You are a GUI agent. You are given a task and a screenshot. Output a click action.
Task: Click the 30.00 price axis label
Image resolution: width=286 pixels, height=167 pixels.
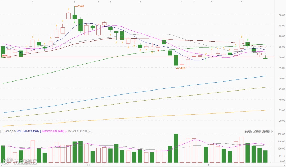[x=282, y=121]
